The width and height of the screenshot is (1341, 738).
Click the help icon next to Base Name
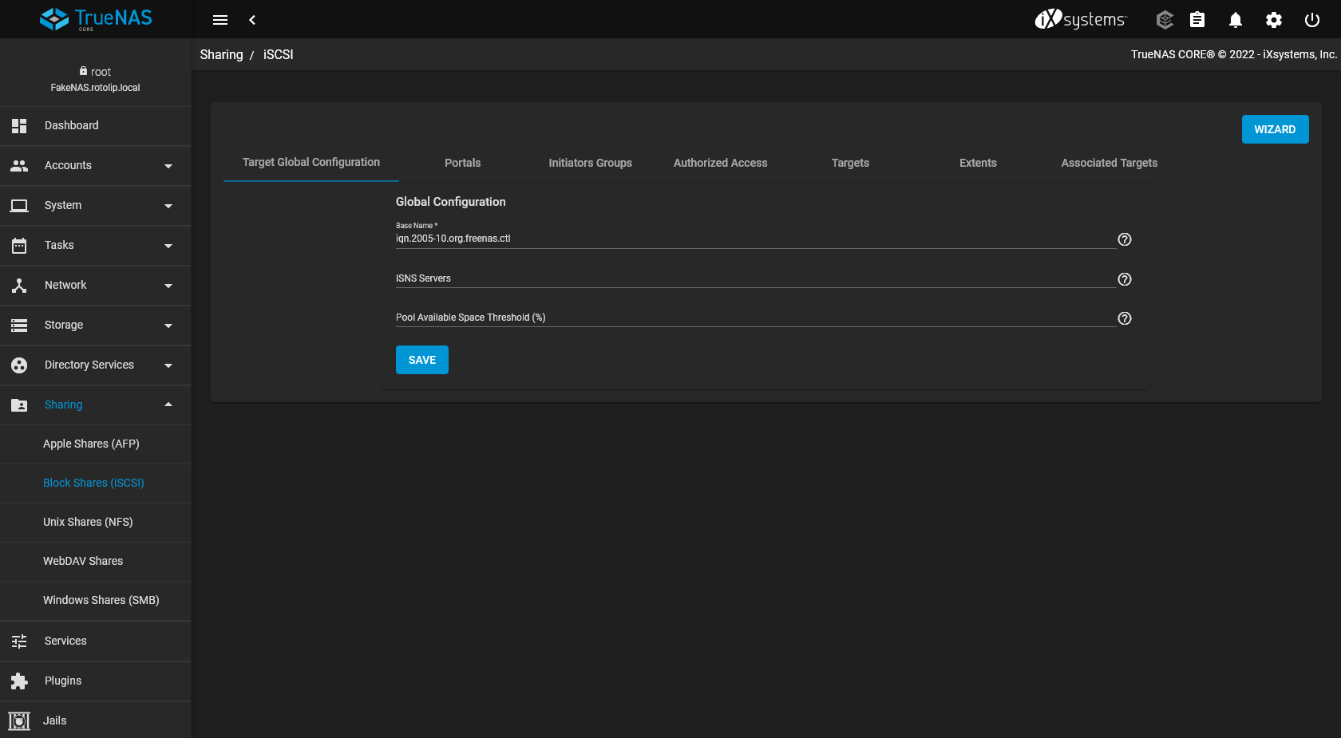[x=1125, y=239]
